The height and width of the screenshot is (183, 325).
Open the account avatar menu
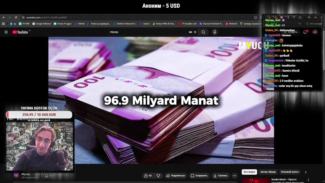(315, 32)
